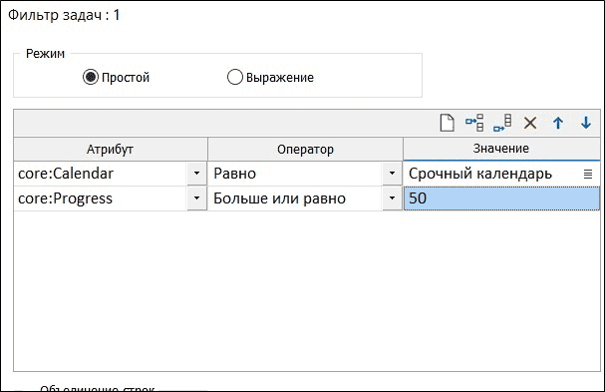The width and height of the screenshot is (605, 392).
Task: Click the new filter row page icon
Action: coord(448,124)
